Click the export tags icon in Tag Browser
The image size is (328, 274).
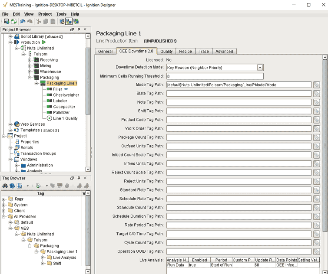[x=86, y=186]
